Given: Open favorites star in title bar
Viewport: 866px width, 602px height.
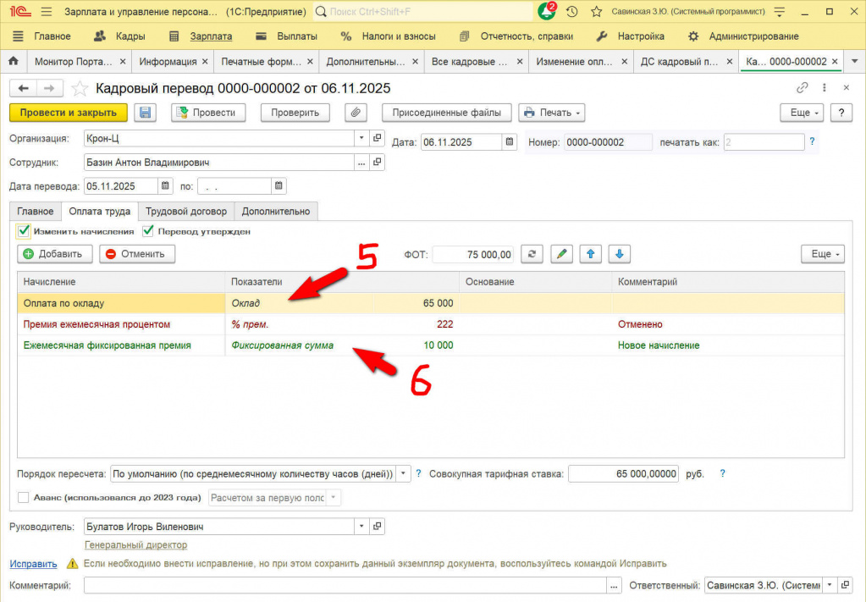Looking at the screenshot, I should click(597, 12).
